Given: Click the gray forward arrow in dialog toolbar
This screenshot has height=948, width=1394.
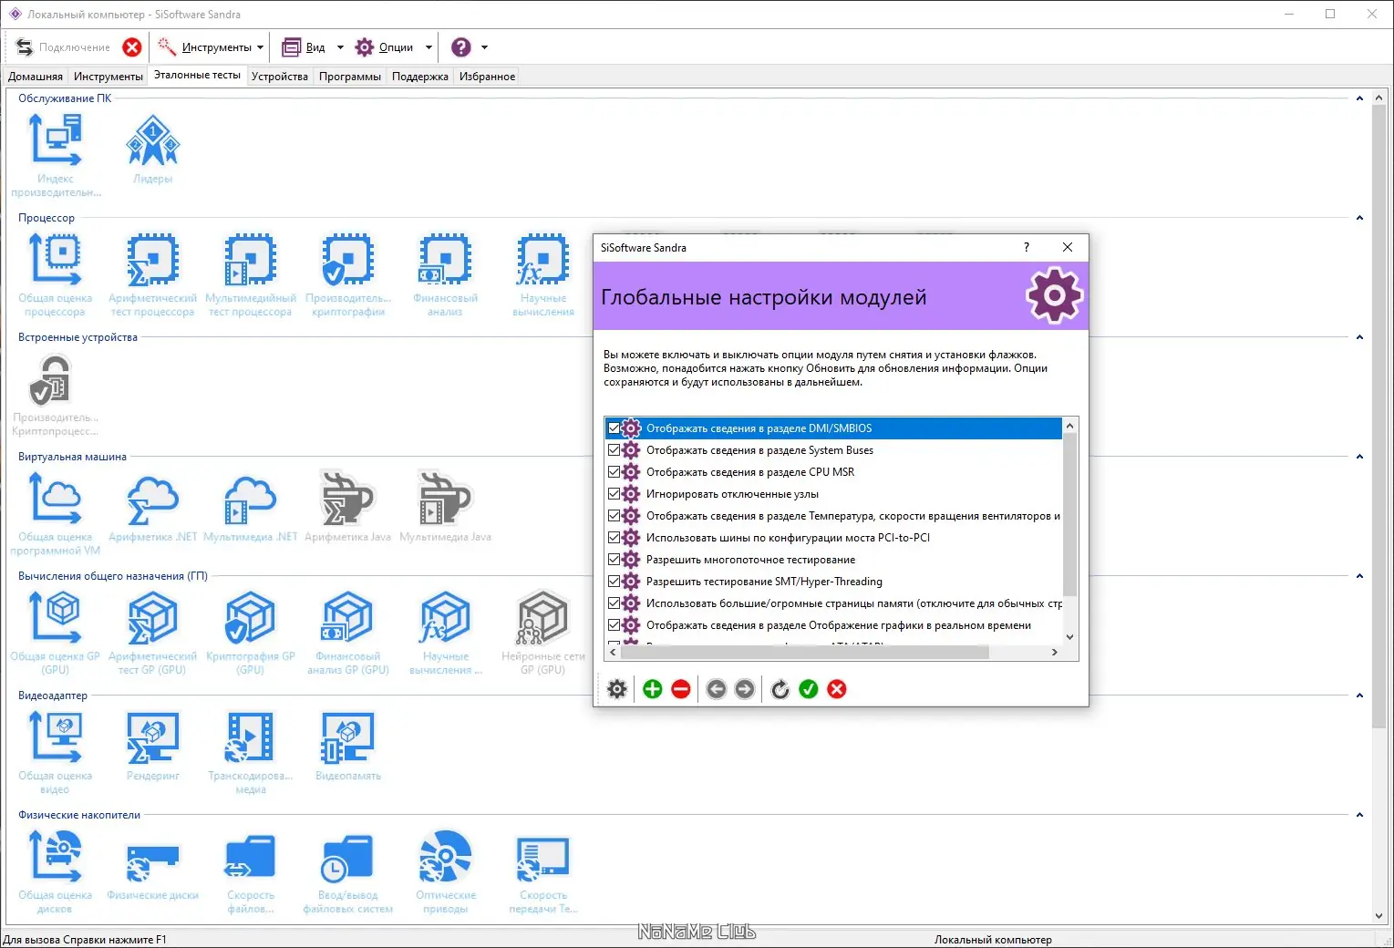Looking at the screenshot, I should click(x=745, y=689).
